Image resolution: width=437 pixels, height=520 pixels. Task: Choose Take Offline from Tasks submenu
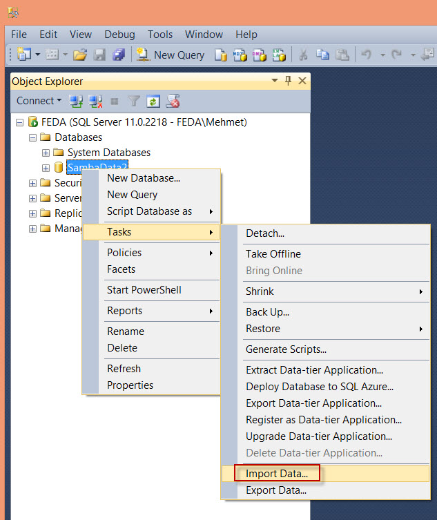click(326, 254)
